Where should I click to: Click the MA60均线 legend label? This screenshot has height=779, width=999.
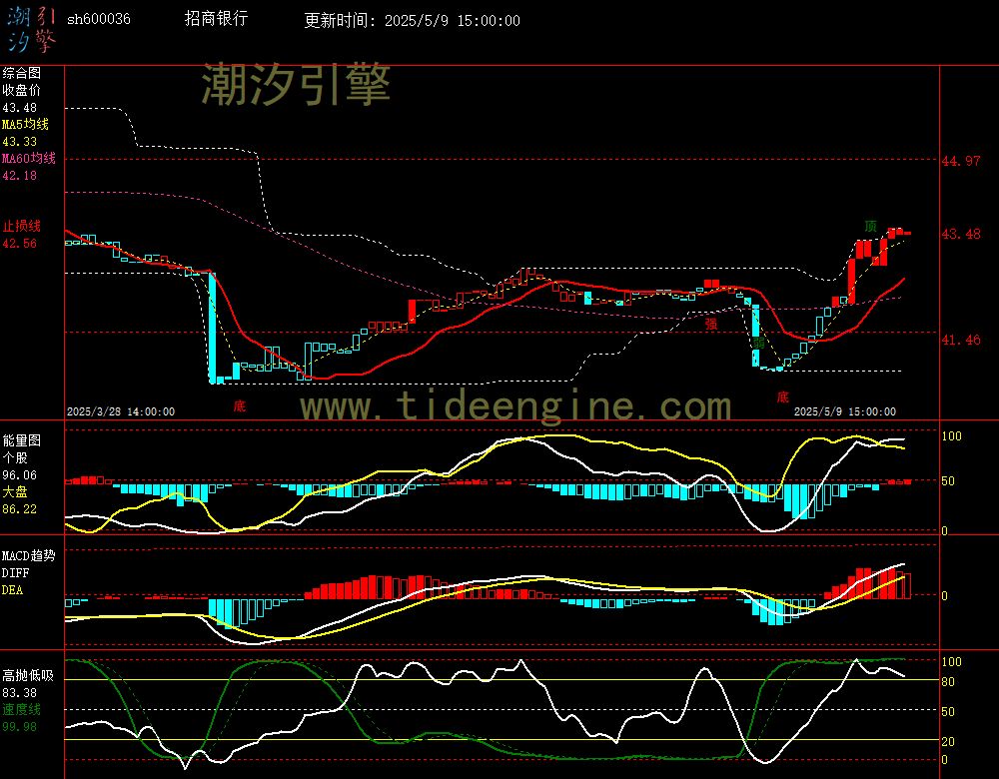tap(29, 158)
